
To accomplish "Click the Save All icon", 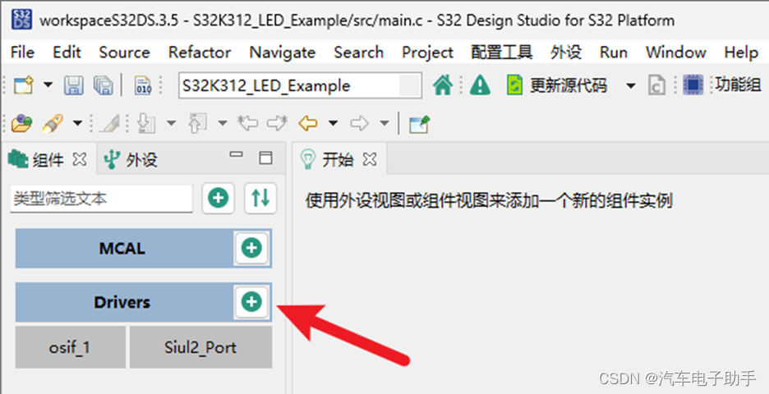I will click(103, 85).
